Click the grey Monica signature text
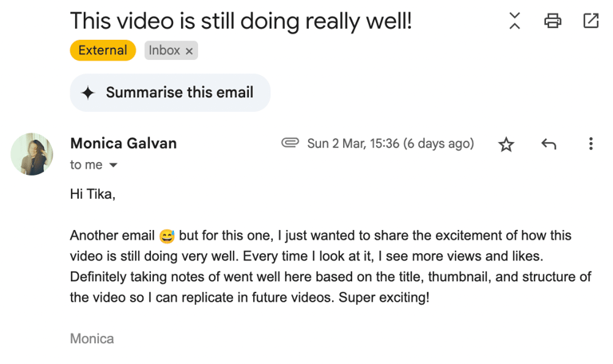The image size is (613, 364). (92, 338)
